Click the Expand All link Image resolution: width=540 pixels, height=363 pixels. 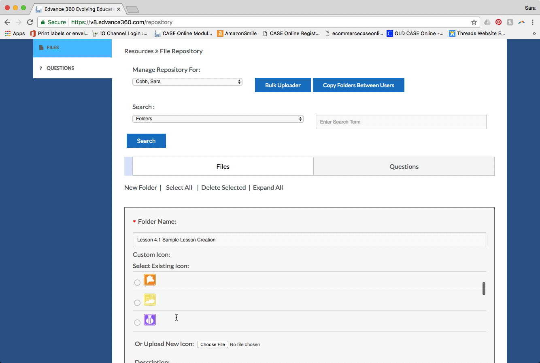268,188
